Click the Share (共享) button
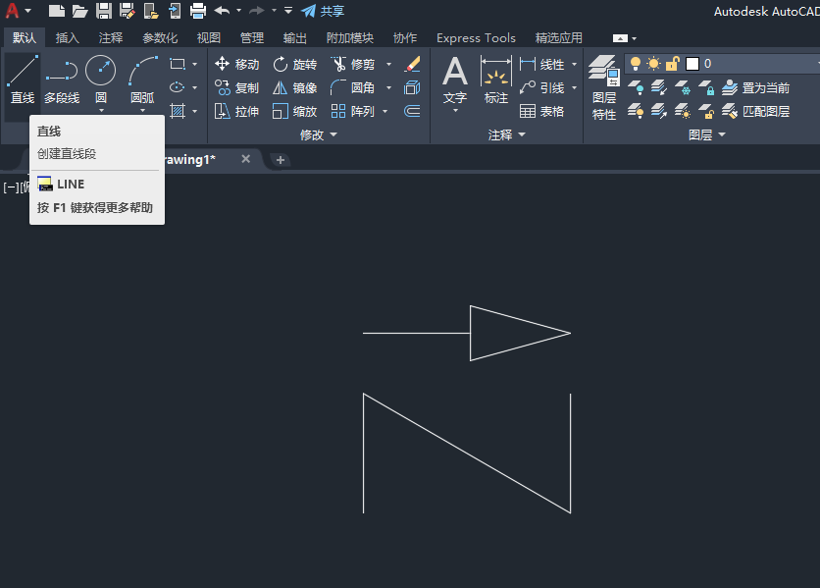 (323, 11)
